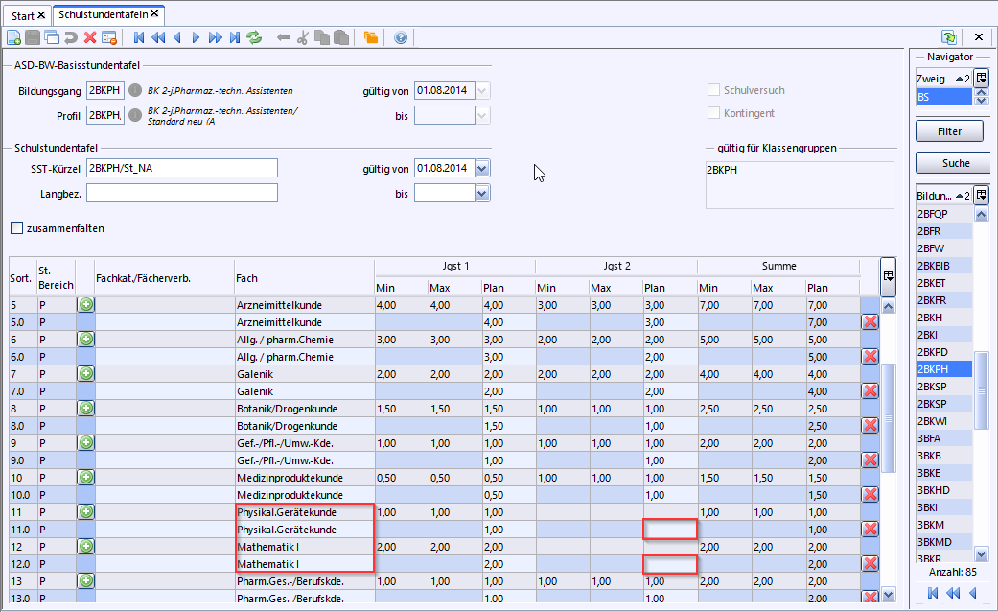The height and width of the screenshot is (612, 998).
Task: Click the Suche button in the Navigator
Action: [956, 163]
